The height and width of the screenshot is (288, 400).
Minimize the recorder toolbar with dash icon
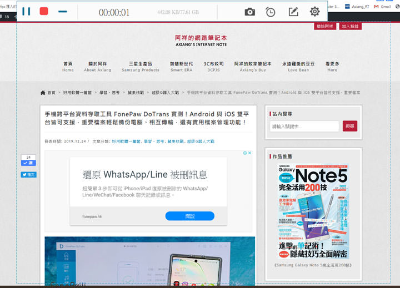(x=62, y=12)
